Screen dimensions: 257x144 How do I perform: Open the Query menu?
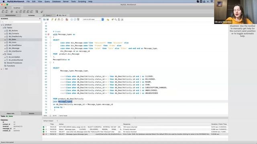click(47, 2)
